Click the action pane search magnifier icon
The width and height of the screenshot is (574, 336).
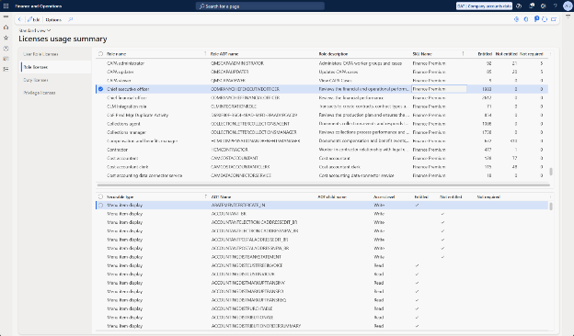click(x=71, y=19)
